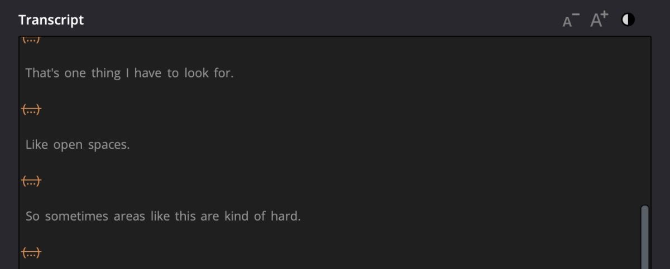The image size is (670, 269).
Task: Click the word "hard." ending the last line
Action: point(285,216)
